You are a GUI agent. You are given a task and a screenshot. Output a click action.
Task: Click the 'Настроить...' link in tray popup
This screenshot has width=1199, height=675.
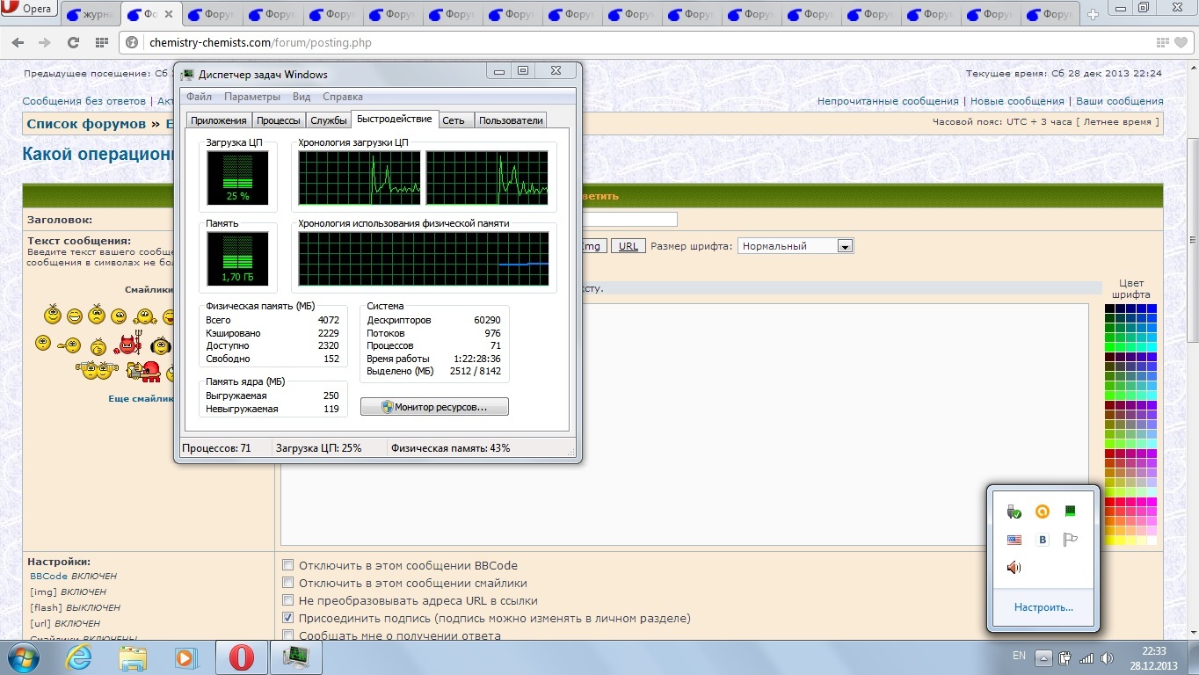pyautogui.click(x=1043, y=607)
